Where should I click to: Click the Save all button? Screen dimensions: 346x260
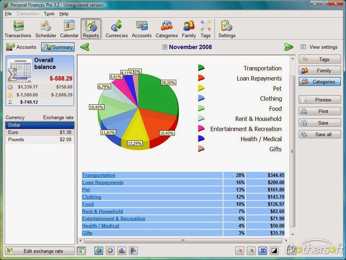point(320,134)
